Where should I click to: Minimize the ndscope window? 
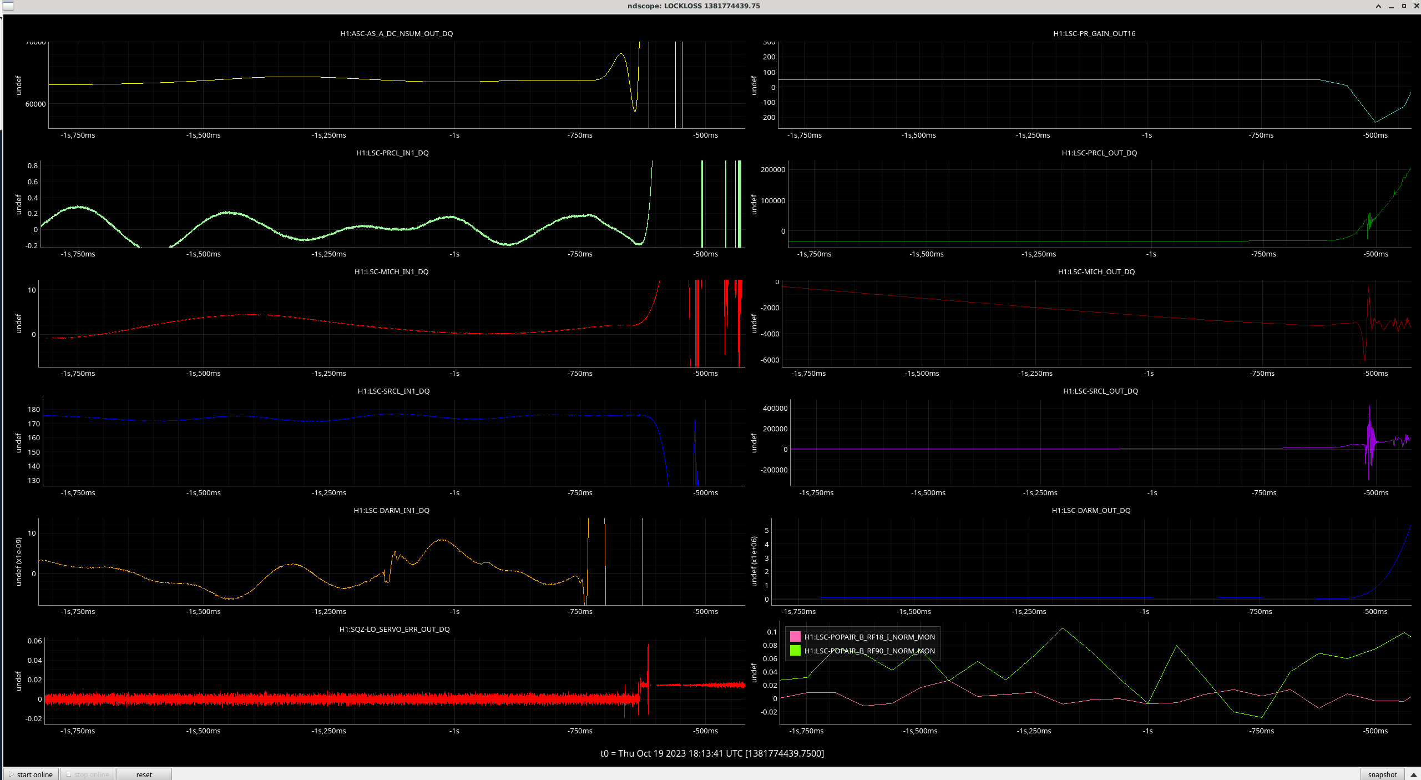coord(1391,6)
